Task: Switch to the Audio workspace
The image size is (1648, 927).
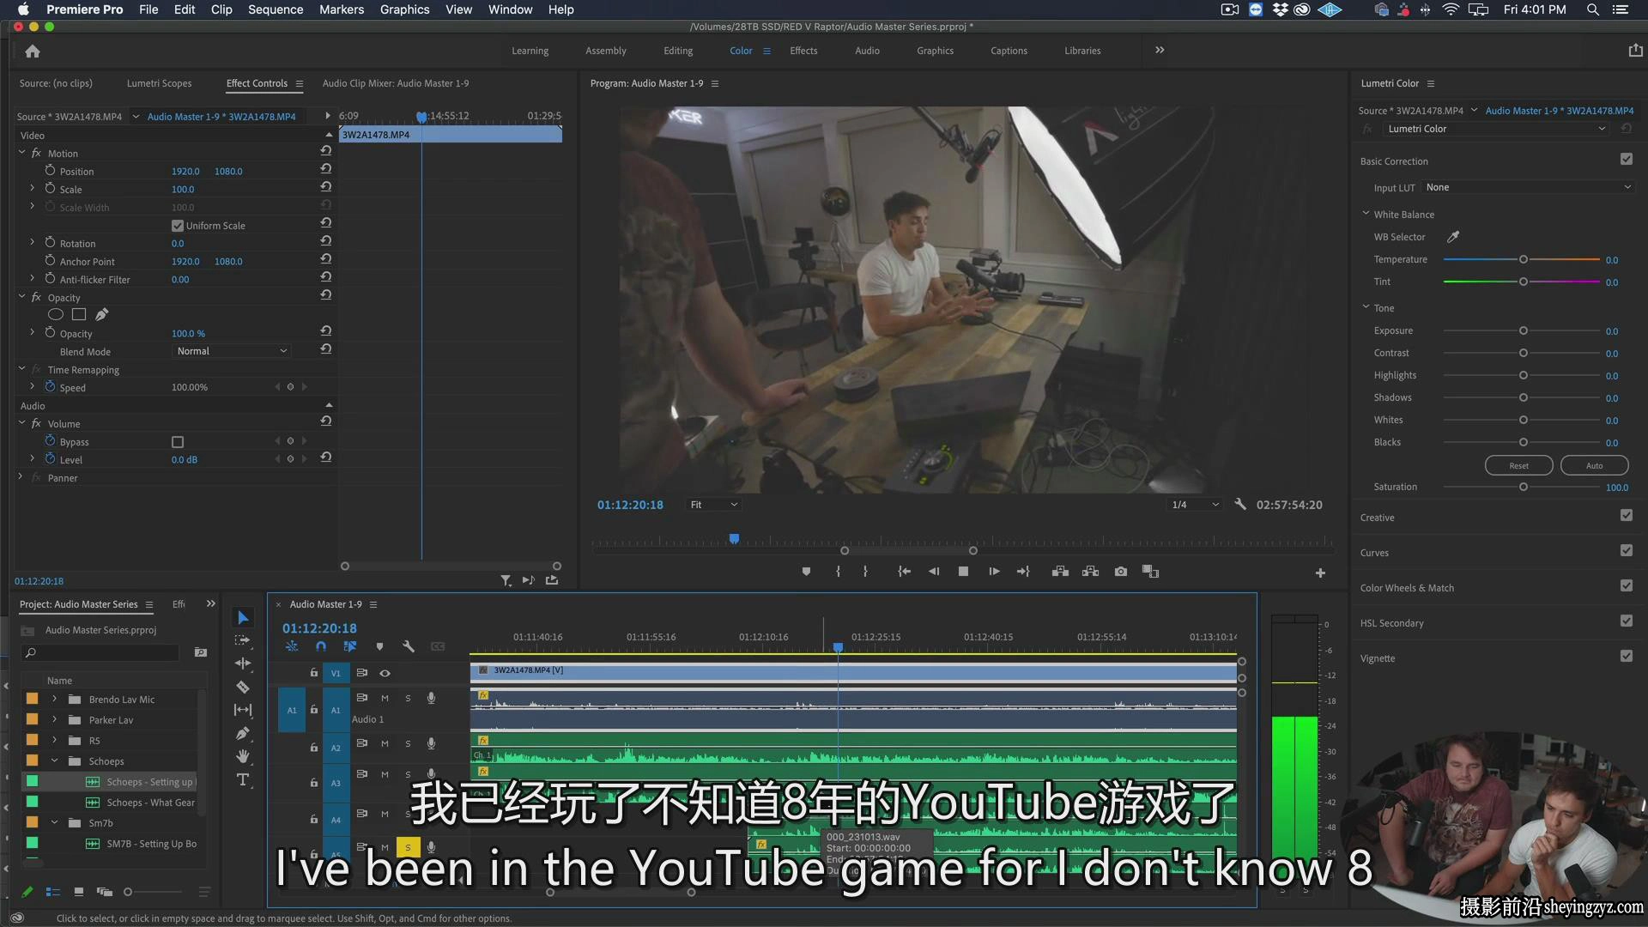Action: [x=867, y=51]
